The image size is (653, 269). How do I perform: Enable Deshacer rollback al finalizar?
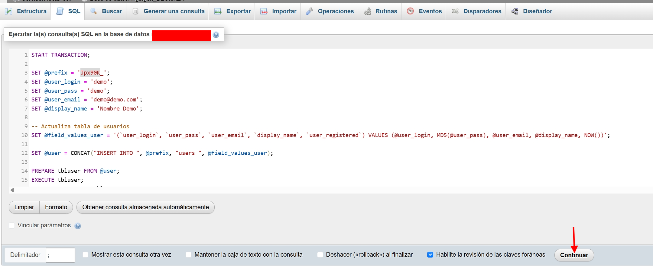pos(320,255)
